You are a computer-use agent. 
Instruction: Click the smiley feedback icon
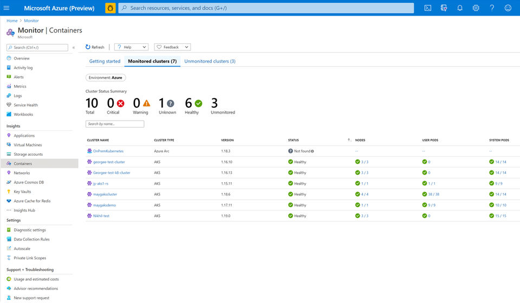508,8
